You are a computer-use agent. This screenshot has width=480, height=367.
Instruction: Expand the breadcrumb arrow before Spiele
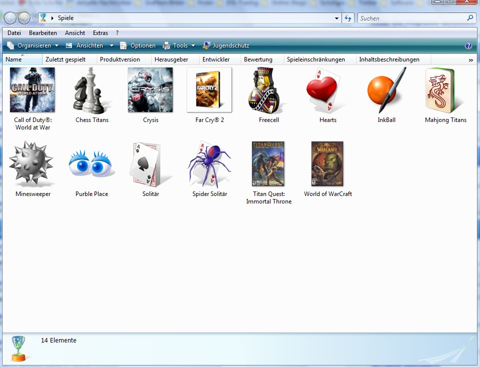(x=52, y=18)
